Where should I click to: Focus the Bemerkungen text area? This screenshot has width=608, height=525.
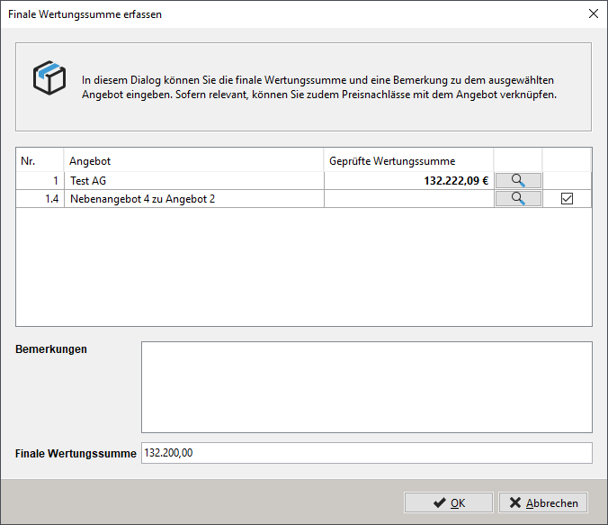[367, 387]
